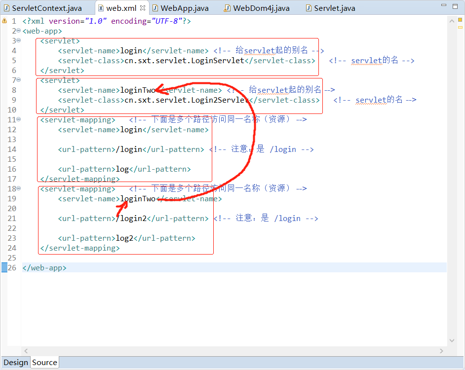Click the WebDom4j.java file icon

227,8
